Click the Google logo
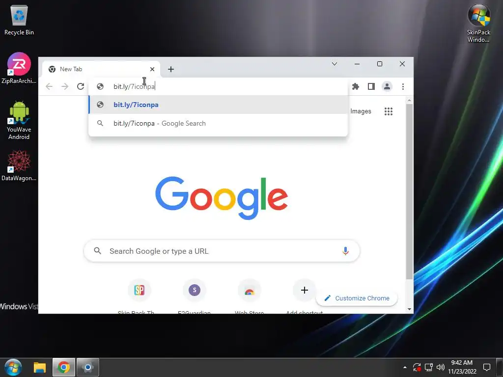Viewport: 503px width, 377px height. click(x=222, y=198)
